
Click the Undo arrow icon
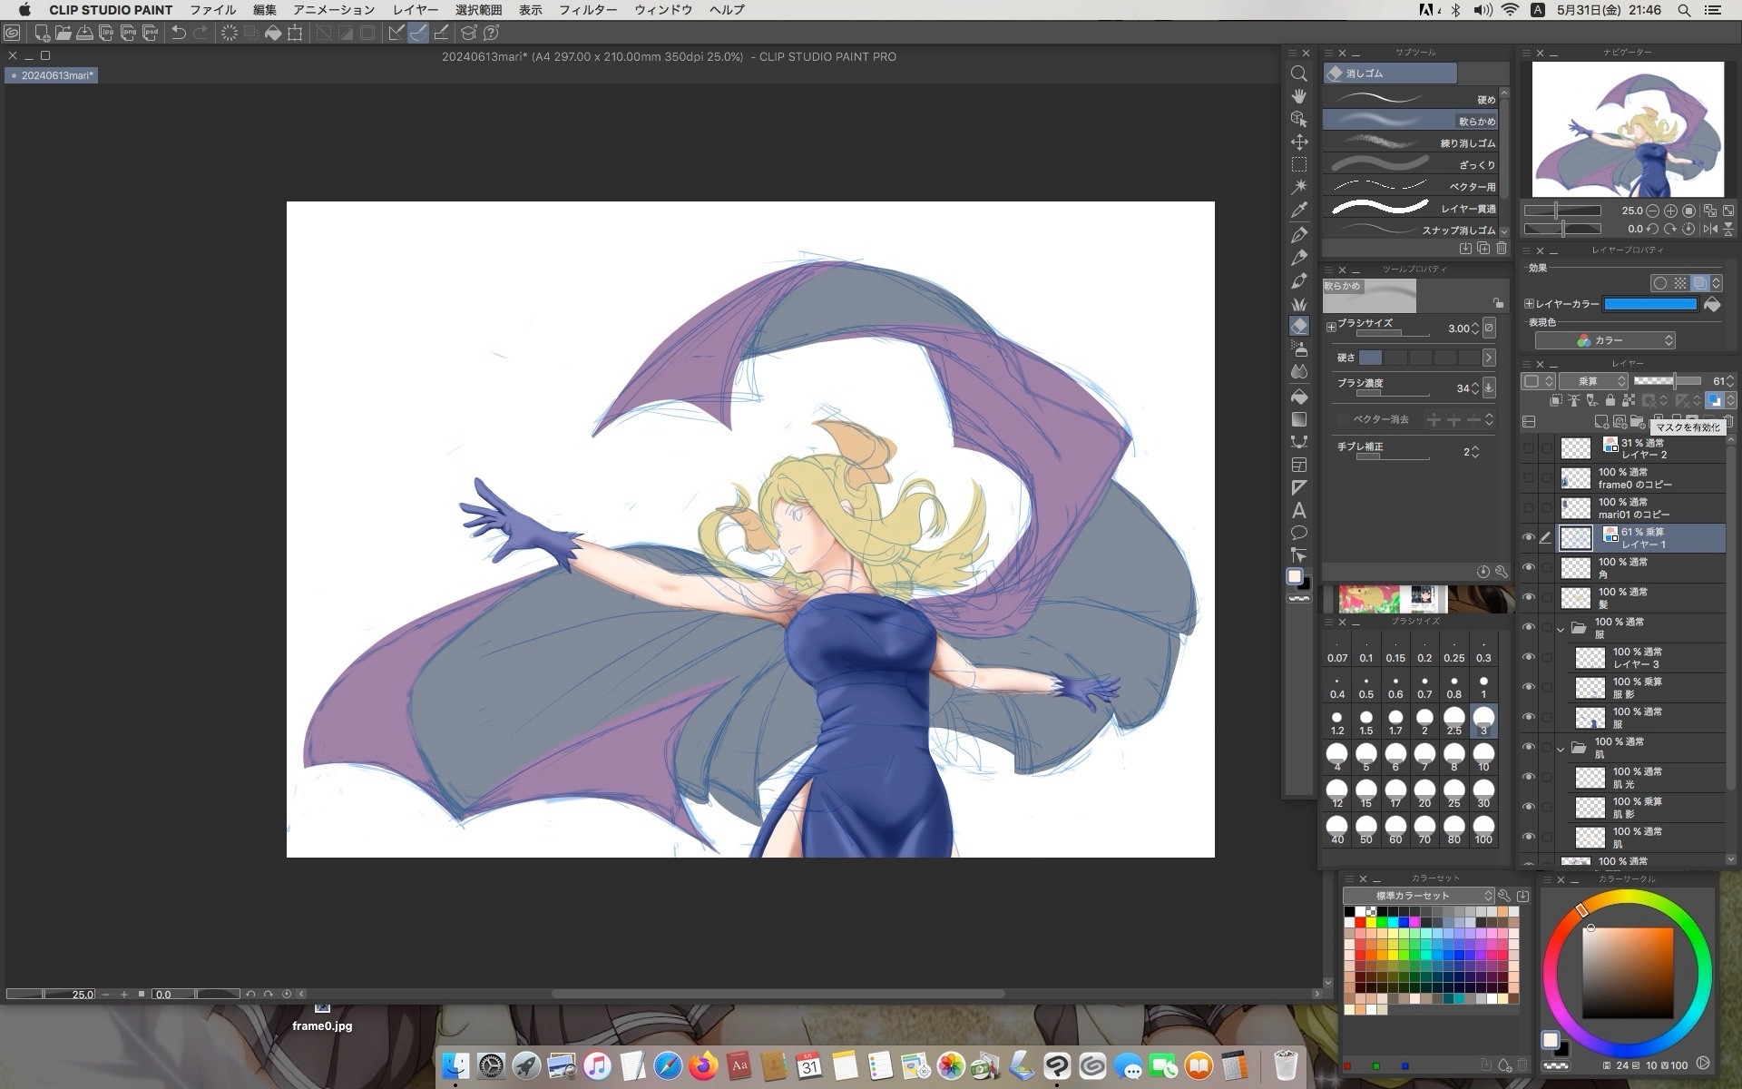[179, 34]
